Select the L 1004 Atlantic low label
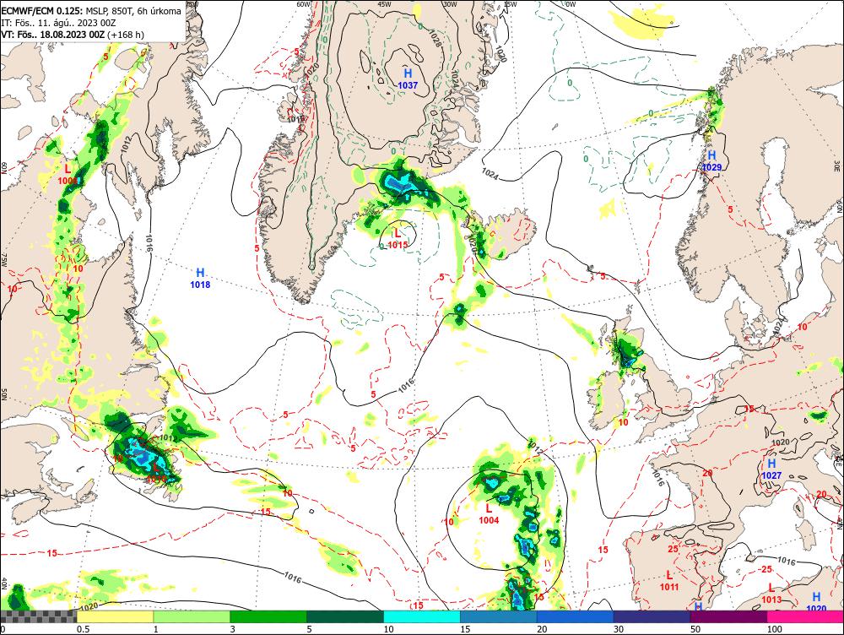 tap(489, 513)
